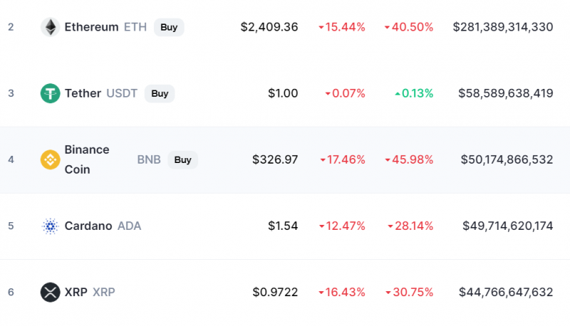The width and height of the screenshot is (570, 326).
Task: Click the Buy button beside BNB
Action: (x=183, y=160)
